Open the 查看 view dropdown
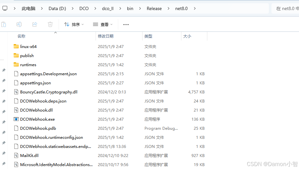Screen dimensions: 299x169 [x=103, y=24]
